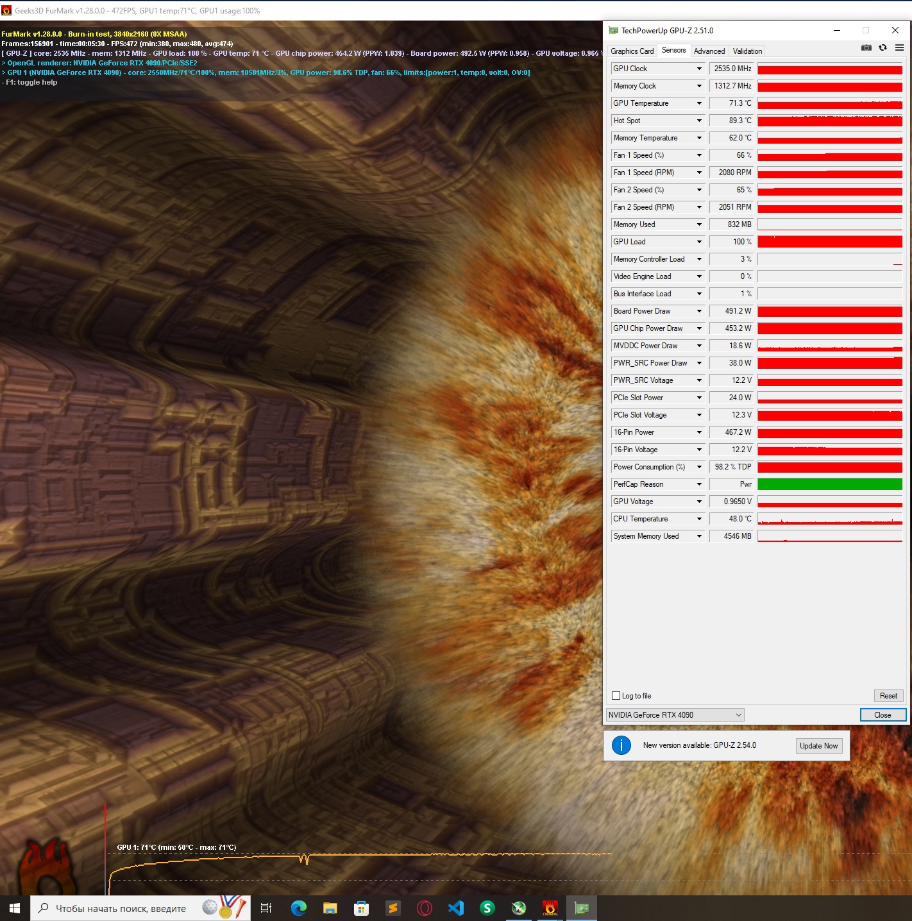
Task: Click the GPU Voltage value 0.9650 V
Action: pyautogui.click(x=731, y=502)
